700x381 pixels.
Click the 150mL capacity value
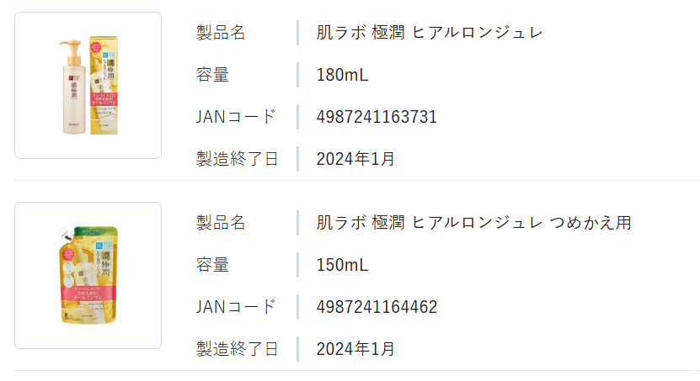(342, 265)
